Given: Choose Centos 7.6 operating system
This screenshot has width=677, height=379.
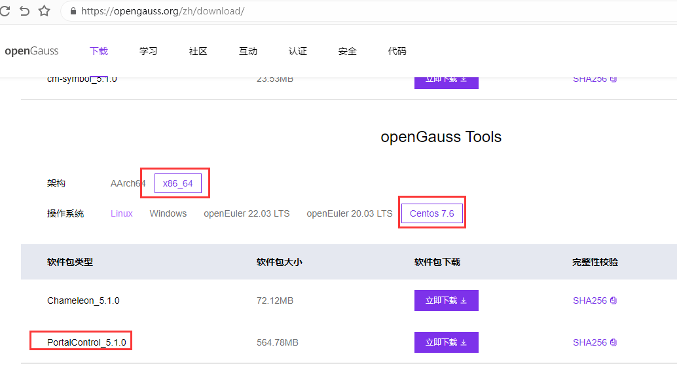Looking at the screenshot, I should click(432, 213).
